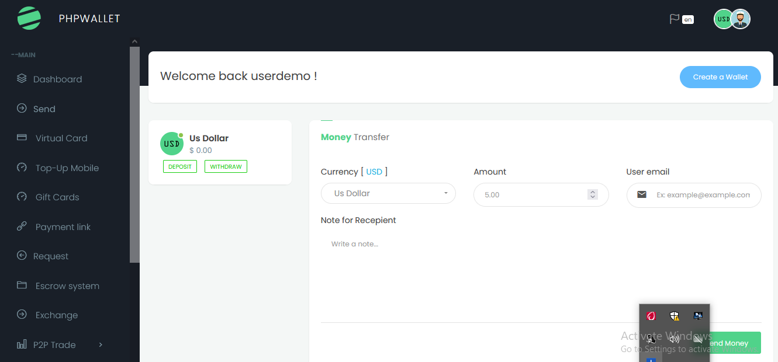
Task: Click the USD wallet circle icon in header
Action: [x=724, y=19]
